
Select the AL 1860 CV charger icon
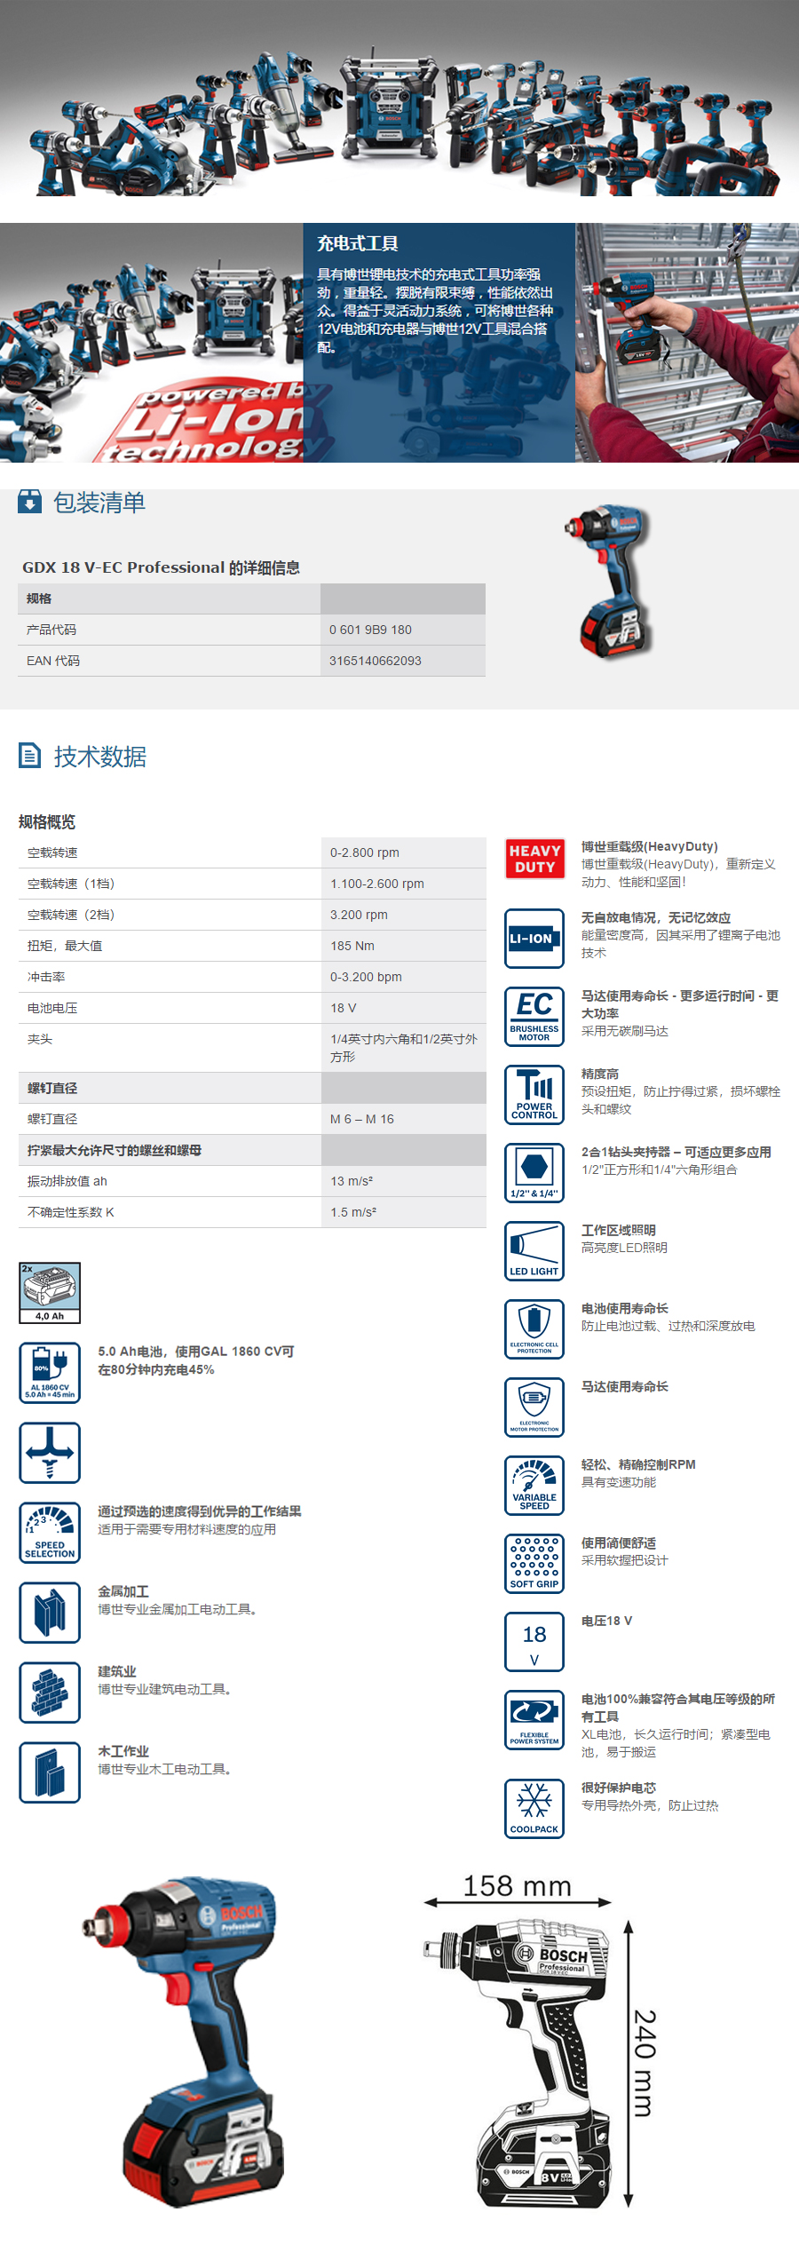coord(50,1373)
